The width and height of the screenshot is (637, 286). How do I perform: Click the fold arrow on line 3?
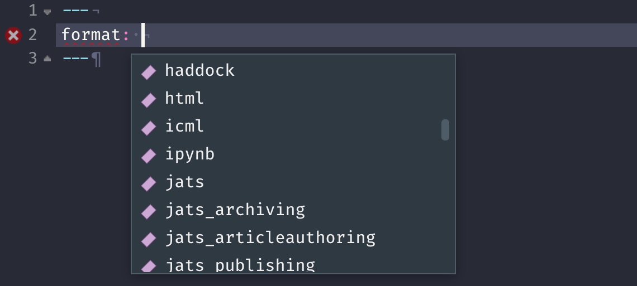(x=47, y=58)
